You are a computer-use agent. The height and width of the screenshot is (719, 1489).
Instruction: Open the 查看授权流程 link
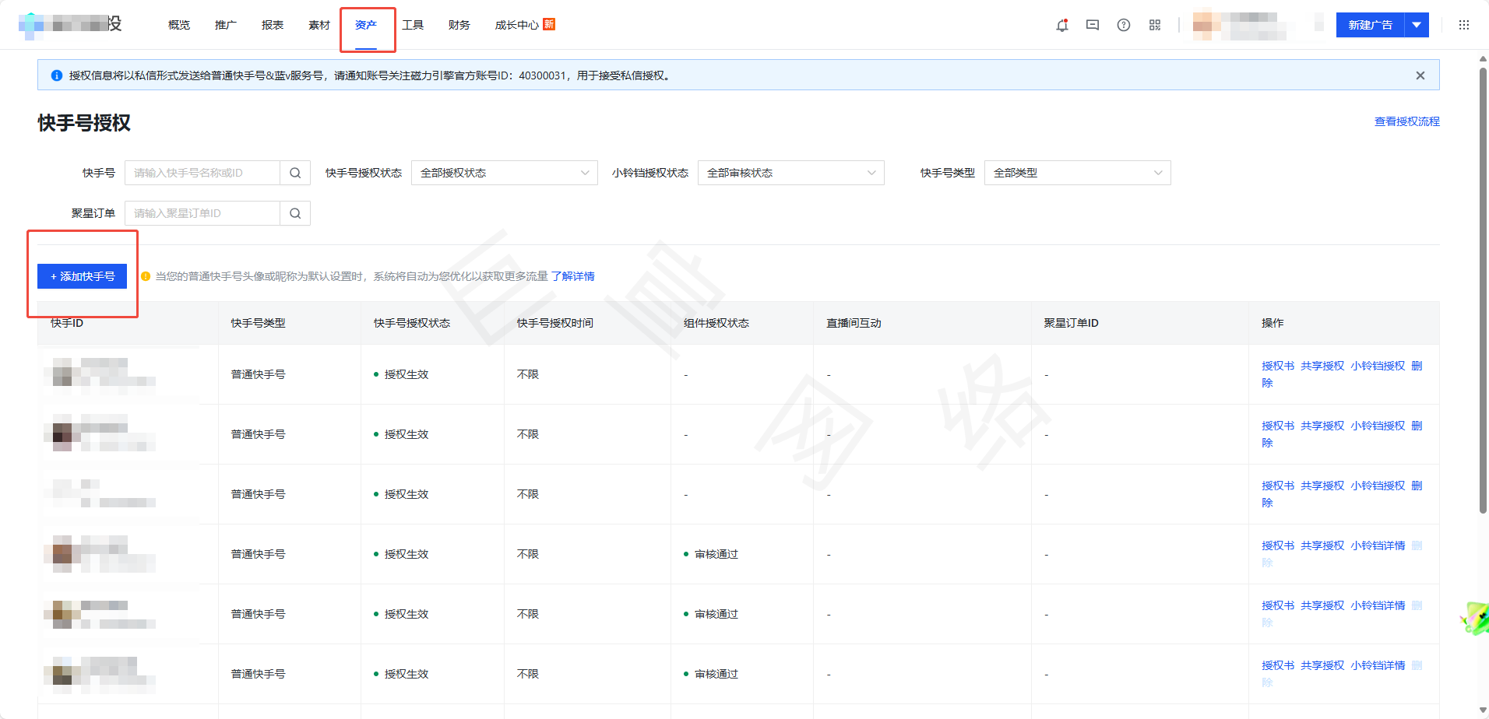[x=1406, y=121]
